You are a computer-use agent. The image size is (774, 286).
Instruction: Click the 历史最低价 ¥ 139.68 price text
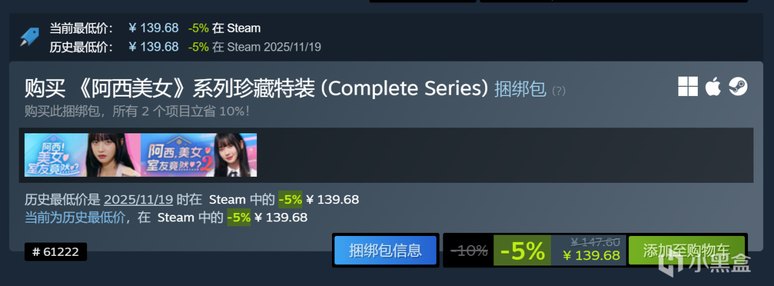pyautogui.click(x=154, y=46)
